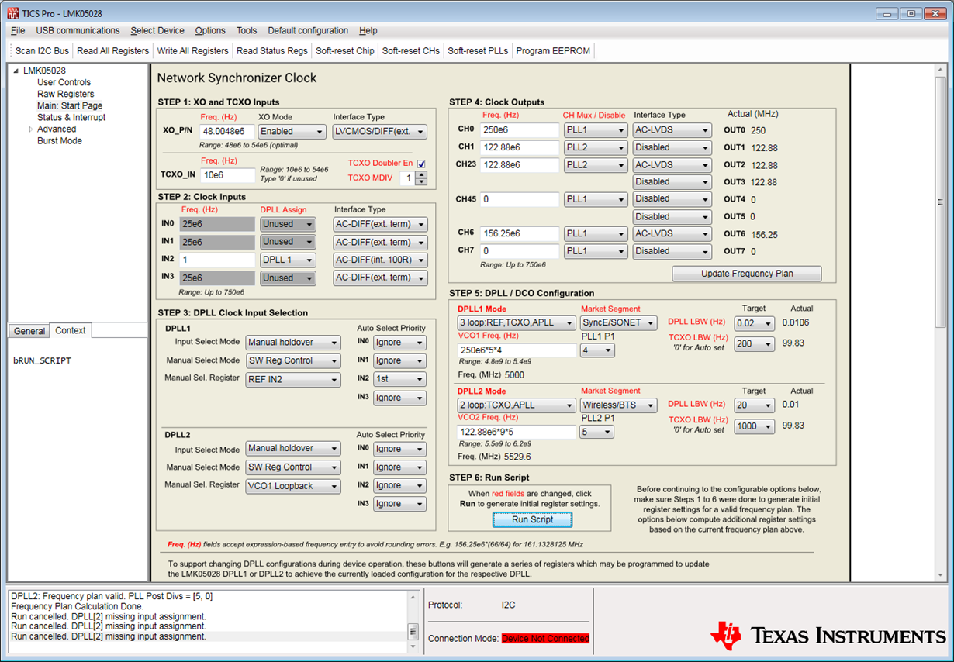The image size is (954, 662).
Task: Click the main panel vertical scrollbar down arrow
Action: pyautogui.click(x=941, y=575)
